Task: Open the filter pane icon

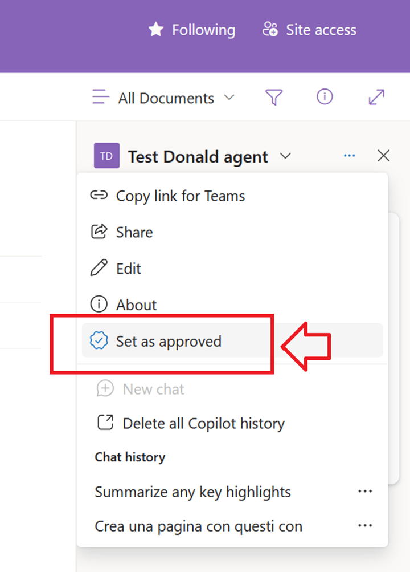Action: click(274, 98)
